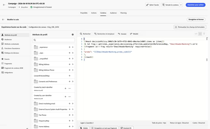This screenshot has height=129, width=210.
Task: Open more options for Created by batch identifier
Action: tap(69, 89)
